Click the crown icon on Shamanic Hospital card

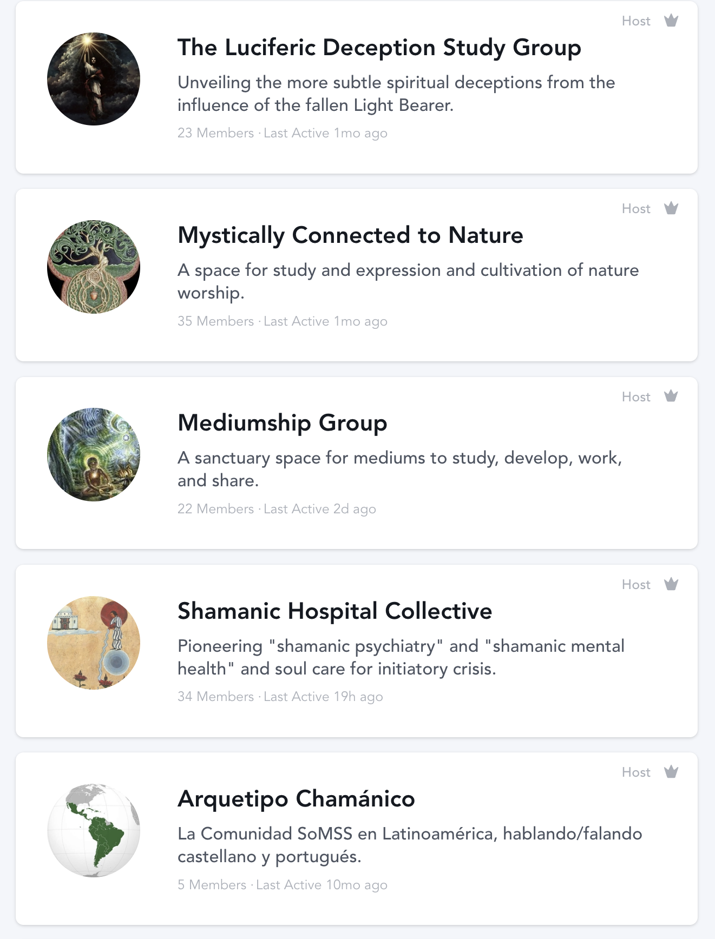tap(671, 584)
